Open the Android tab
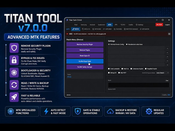The image size is (175, 131). (92, 25)
